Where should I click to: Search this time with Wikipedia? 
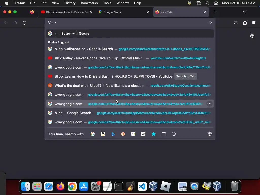[143, 134]
